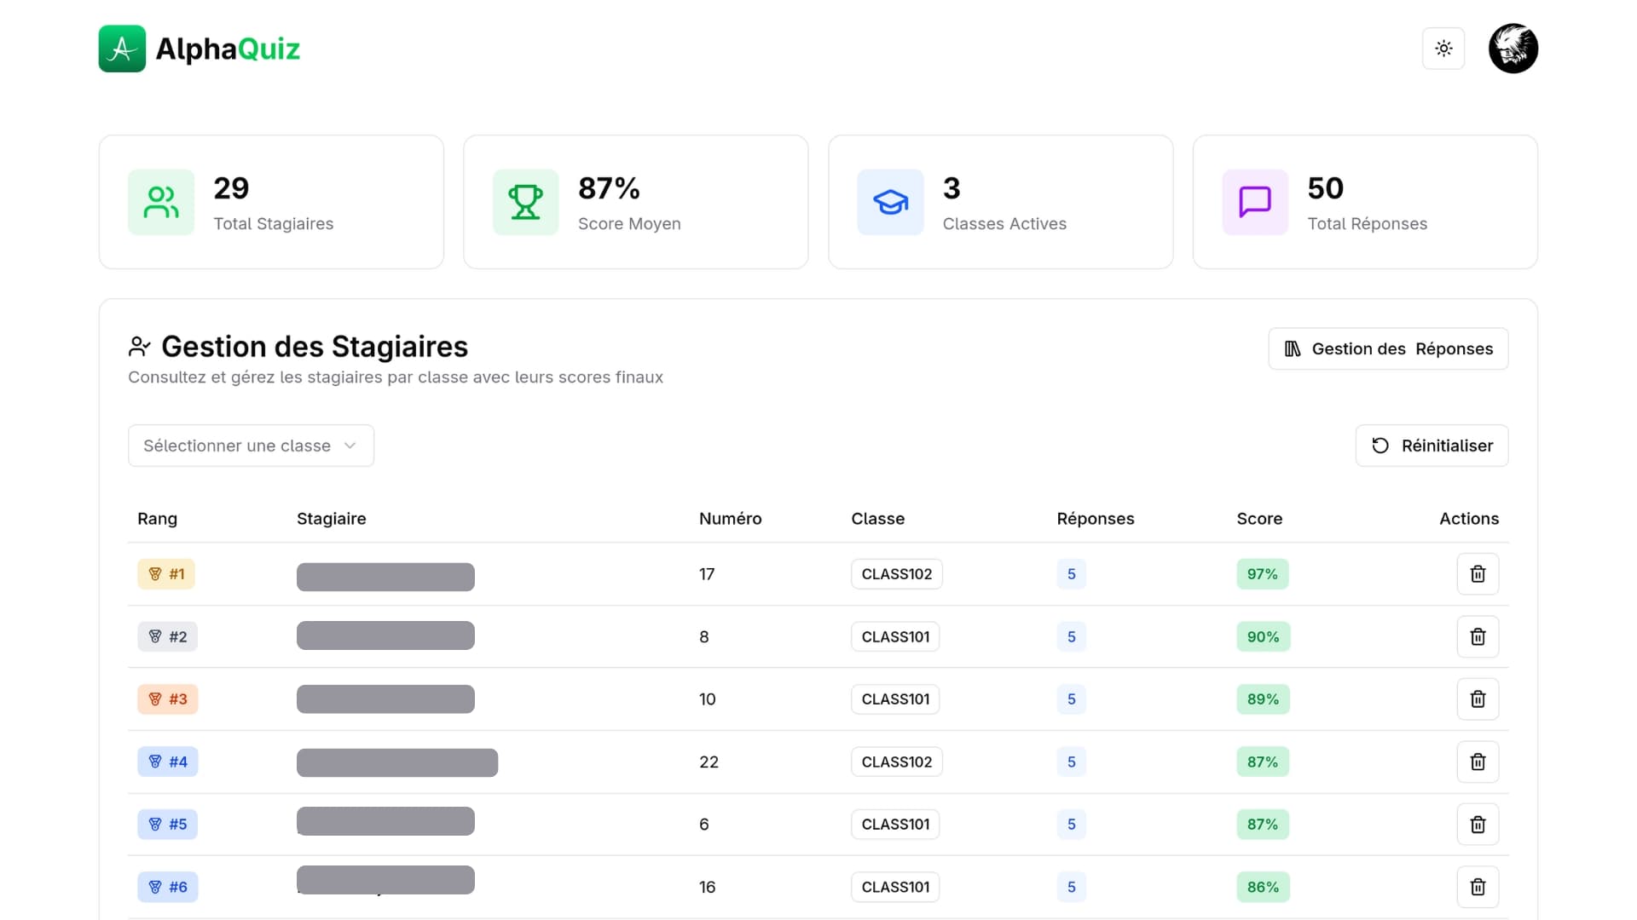Click the redacted stagiaire name in rank #1 row
Viewport: 1637px width, 920px height.
point(385,577)
